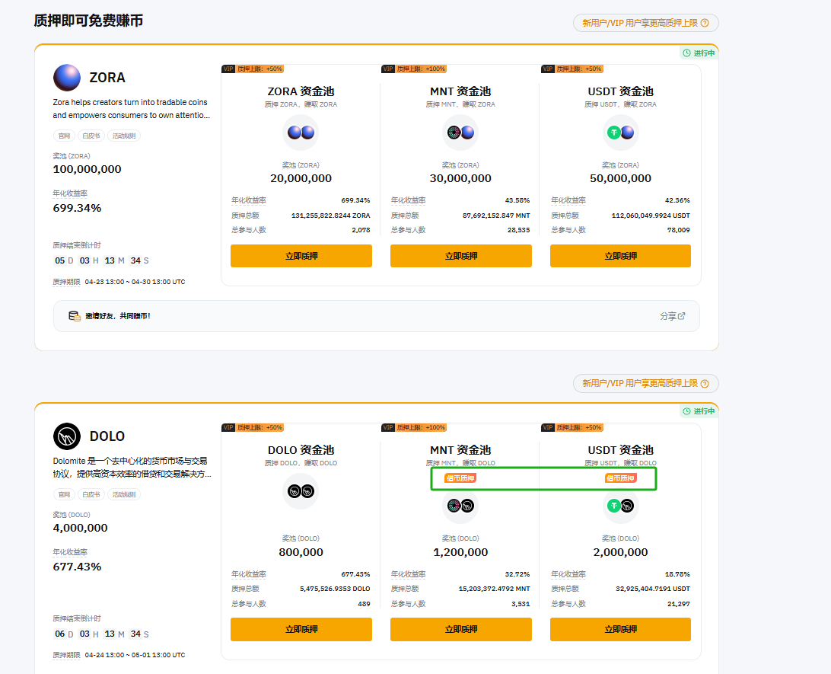Click 借币质押 tag in DOLO MNT pool
This screenshot has height=674, width=831.
pos(460,478)
